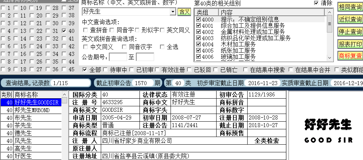Select 风先生 in results list
This screenshot has width=363, height=160.
[x=38, y=141]
